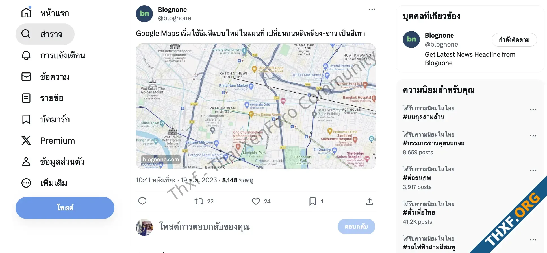Open the Home (หน้าแรก) house icon
This screenshot has width=547, height=253.
pyautogui.click(x=26, y=13)
